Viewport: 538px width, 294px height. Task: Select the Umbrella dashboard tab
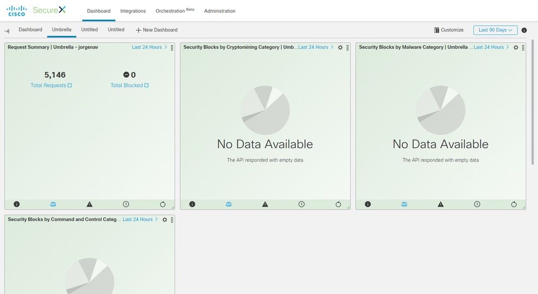[x=62, y=30]
